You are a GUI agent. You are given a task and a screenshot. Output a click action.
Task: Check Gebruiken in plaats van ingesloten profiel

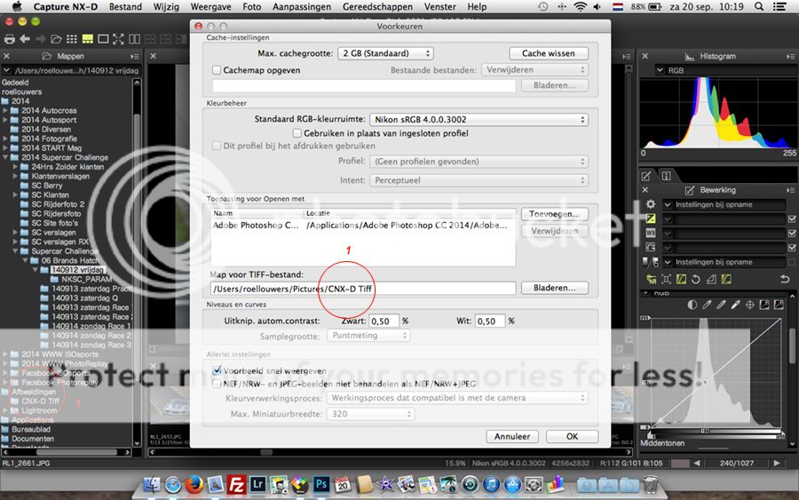297,133
